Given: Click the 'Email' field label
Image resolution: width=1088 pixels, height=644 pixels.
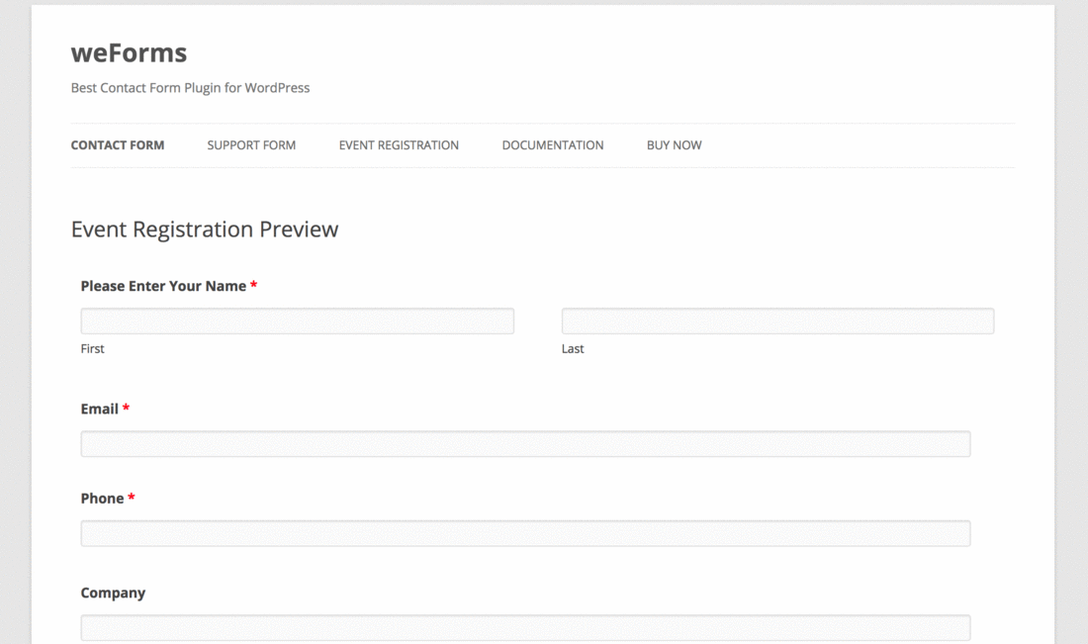Looking at the screenshot, I should coord(99,409).
